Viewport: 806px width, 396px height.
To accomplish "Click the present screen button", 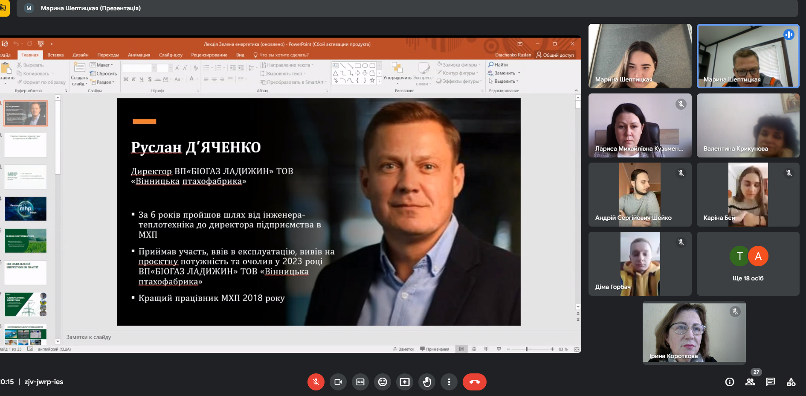I will [x=405, y=382].
